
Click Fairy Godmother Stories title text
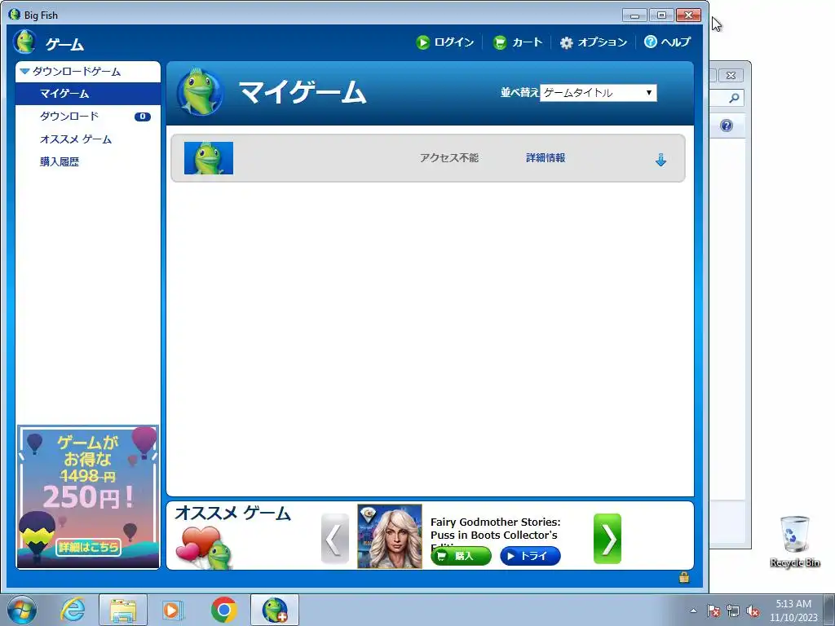click(x=495, y=529)
